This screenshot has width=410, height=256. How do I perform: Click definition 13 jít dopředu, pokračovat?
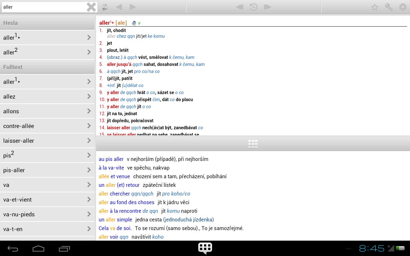(x=130, y=121)
